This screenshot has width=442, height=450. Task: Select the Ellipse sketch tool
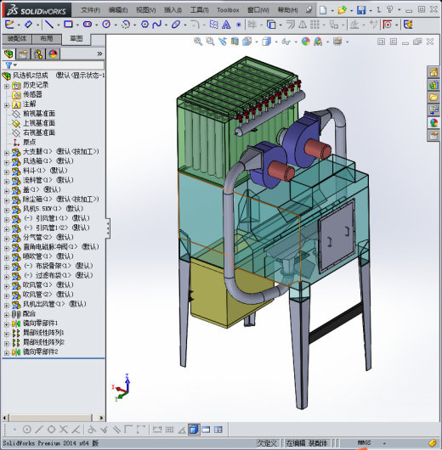(x=176, y=25)
